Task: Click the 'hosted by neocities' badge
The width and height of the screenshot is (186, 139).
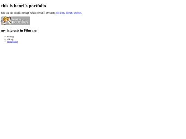Action: [15, 21]
